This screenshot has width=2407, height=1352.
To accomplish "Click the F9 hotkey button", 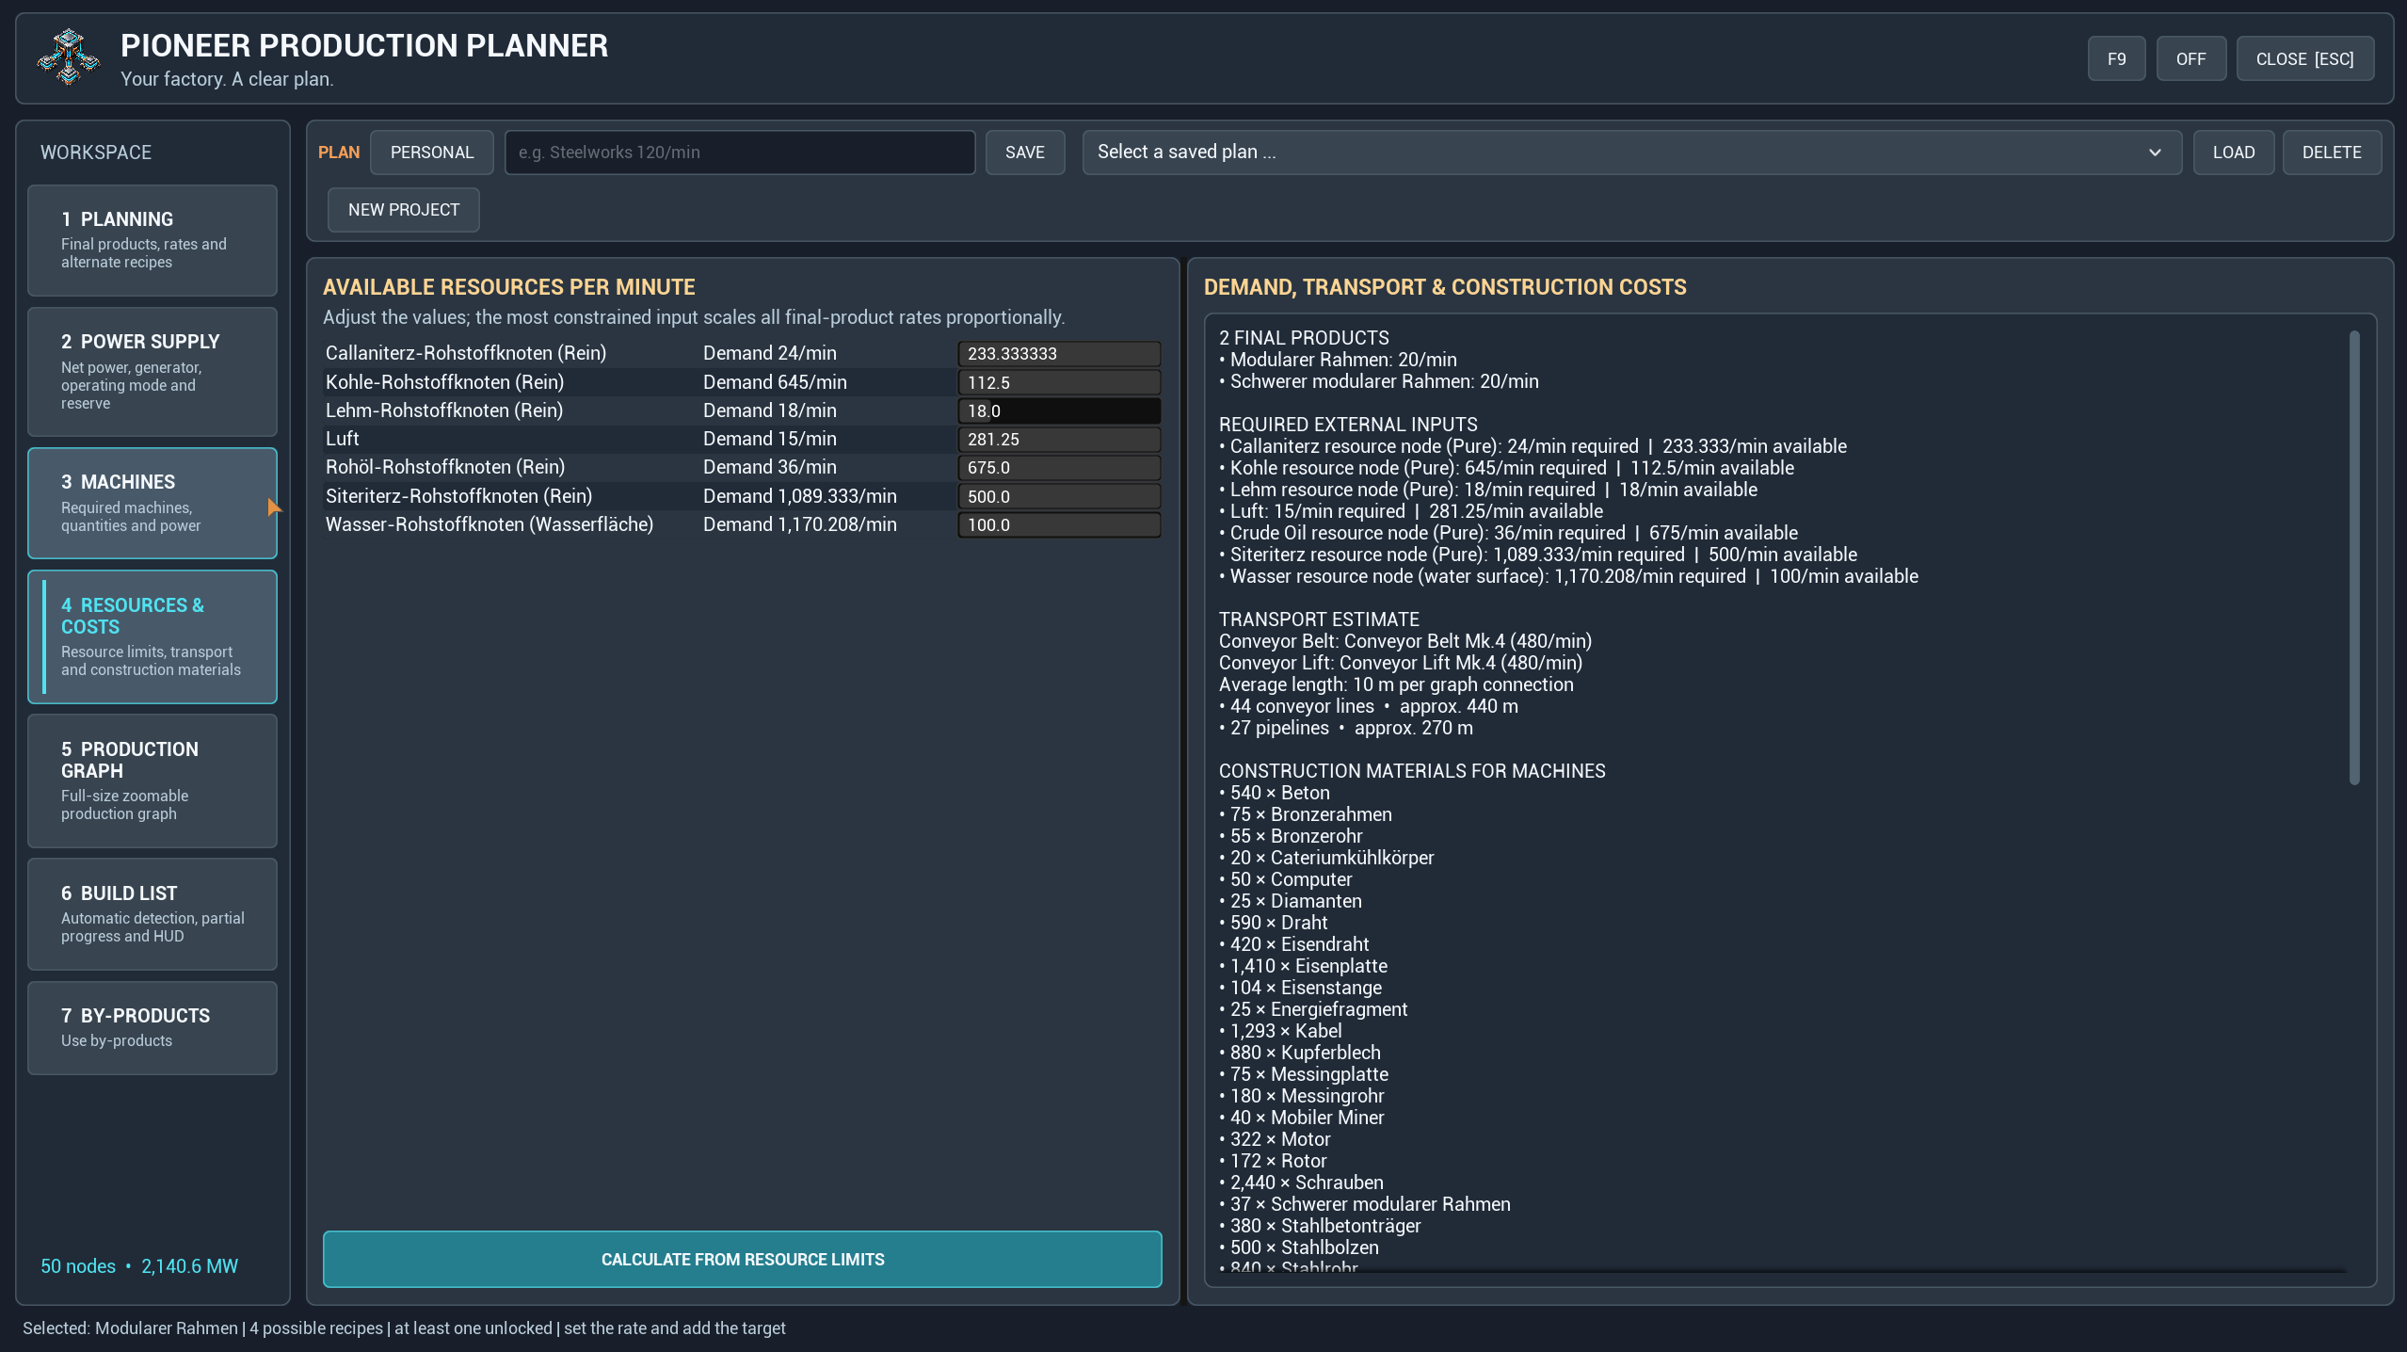I will pyautogui.click(x=2116, y=58).
